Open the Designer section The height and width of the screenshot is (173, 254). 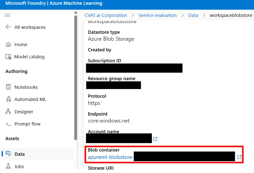pos(24,112)
